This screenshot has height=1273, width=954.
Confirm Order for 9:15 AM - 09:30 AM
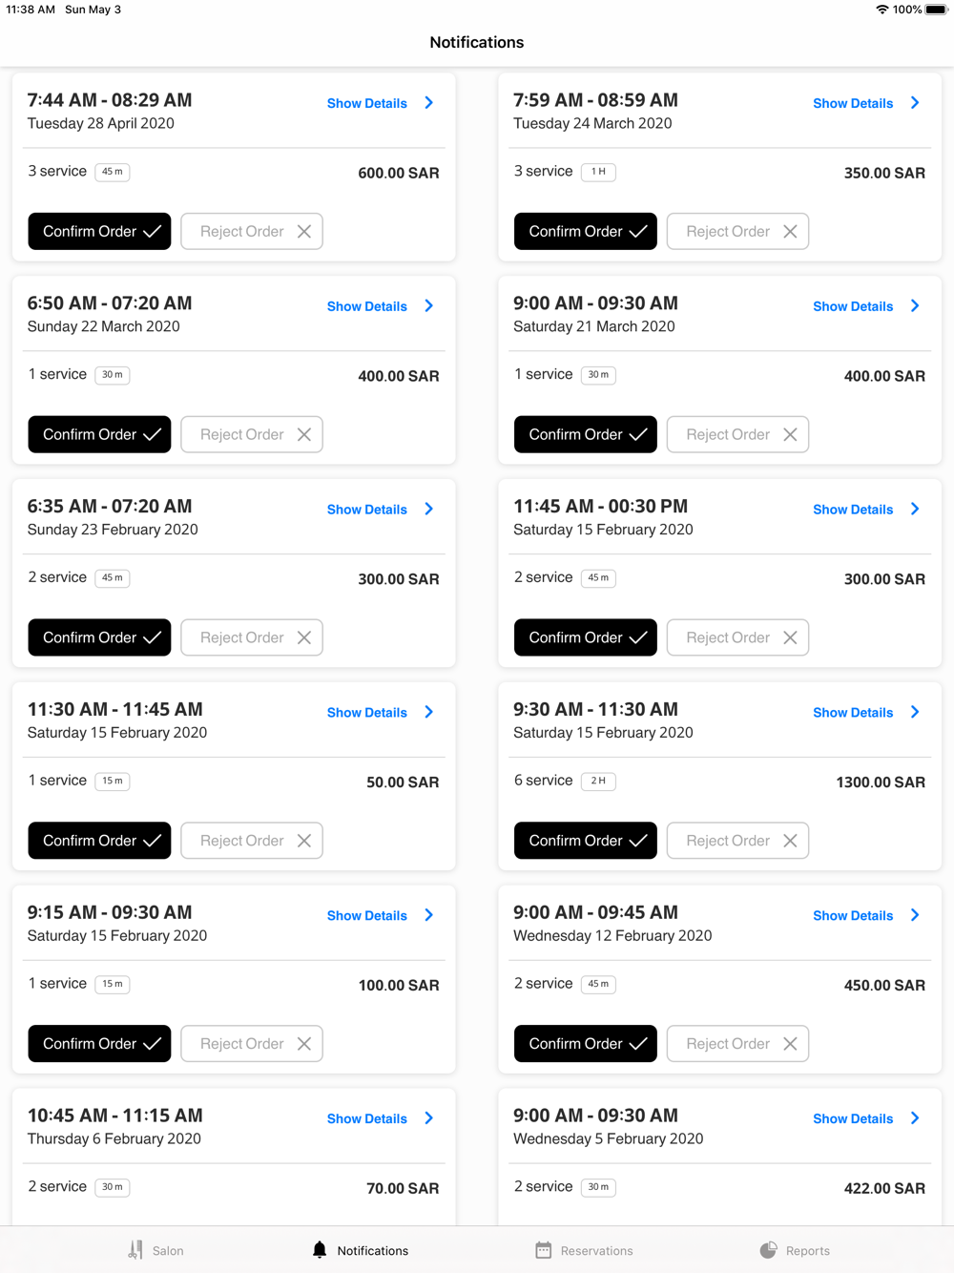click(x=99, y=1044)
